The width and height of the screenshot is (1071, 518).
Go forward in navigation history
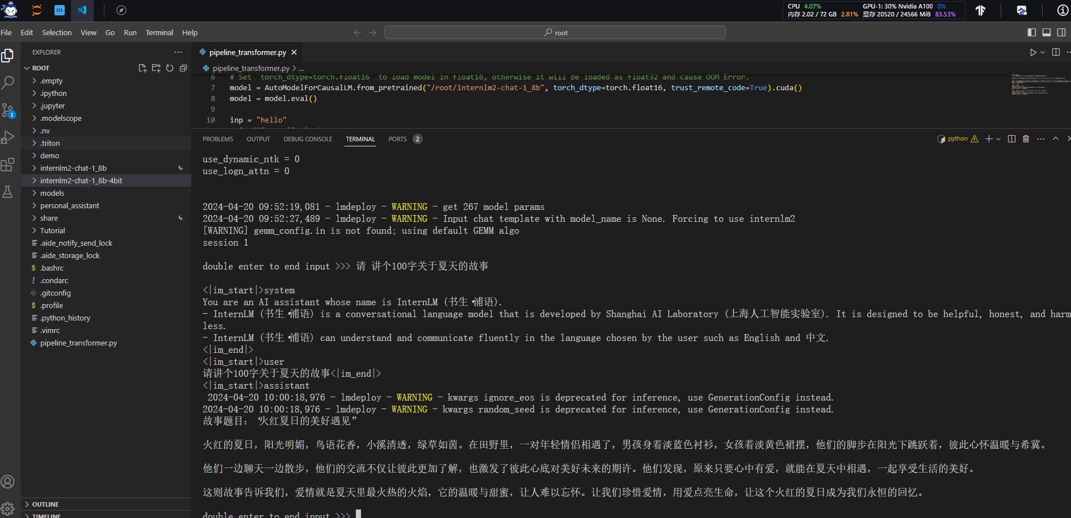pyautogui.click(x=372, y=32)
